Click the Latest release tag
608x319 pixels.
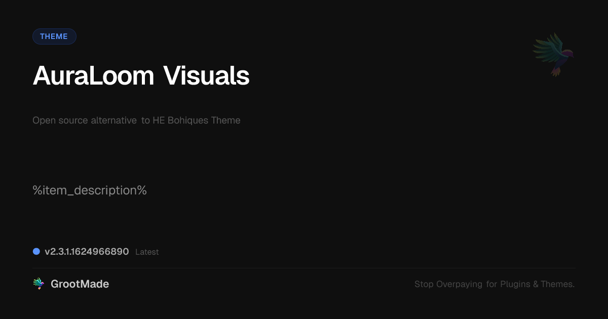(x=147, y=252)
